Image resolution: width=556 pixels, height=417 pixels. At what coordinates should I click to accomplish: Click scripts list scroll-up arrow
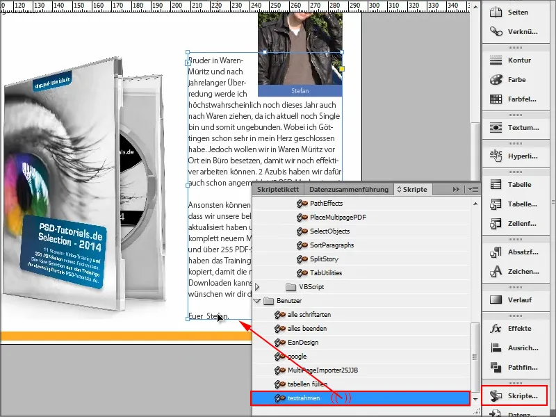pyautogui.click(x=475, y=204)
